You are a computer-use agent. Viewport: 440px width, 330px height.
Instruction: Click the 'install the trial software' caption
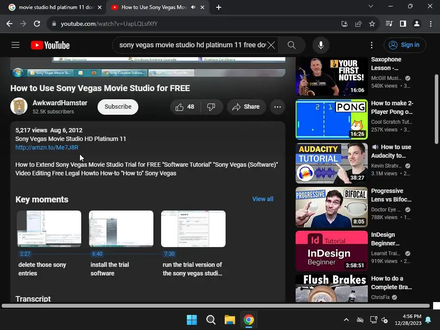point(110,269)
